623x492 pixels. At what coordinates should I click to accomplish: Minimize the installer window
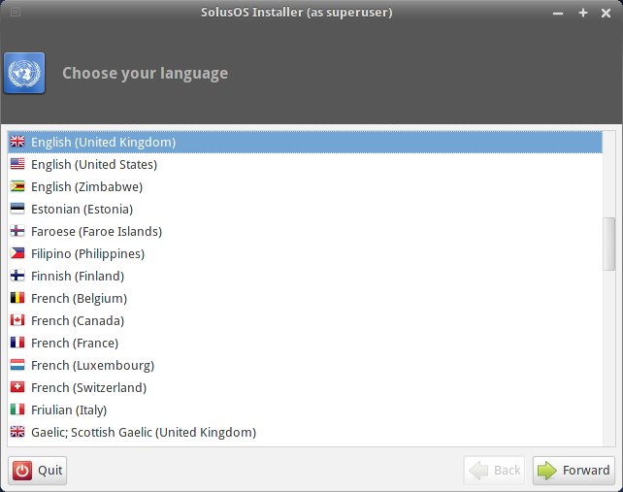558,14
